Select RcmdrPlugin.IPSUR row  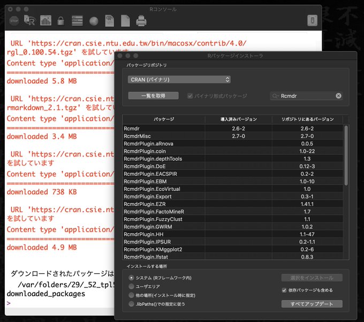click(x=233, y=242)
